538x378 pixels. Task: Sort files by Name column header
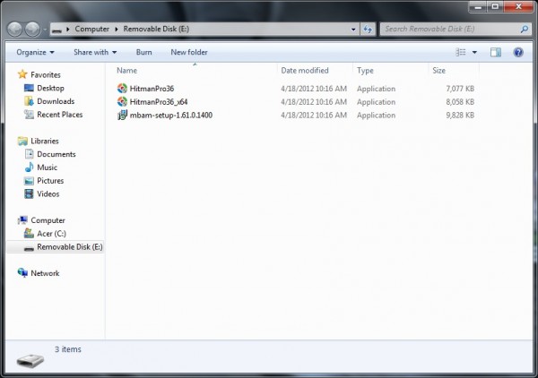coord(126,71)
